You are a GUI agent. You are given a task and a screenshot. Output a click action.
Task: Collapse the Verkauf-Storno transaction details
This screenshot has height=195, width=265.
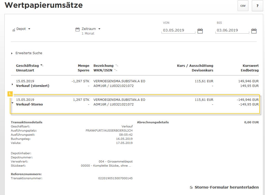12,103
